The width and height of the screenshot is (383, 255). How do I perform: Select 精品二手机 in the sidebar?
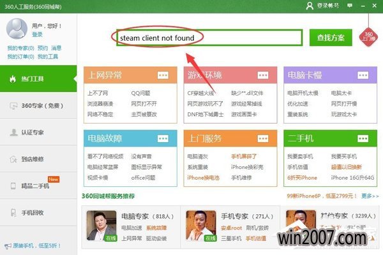click(38, 186)
